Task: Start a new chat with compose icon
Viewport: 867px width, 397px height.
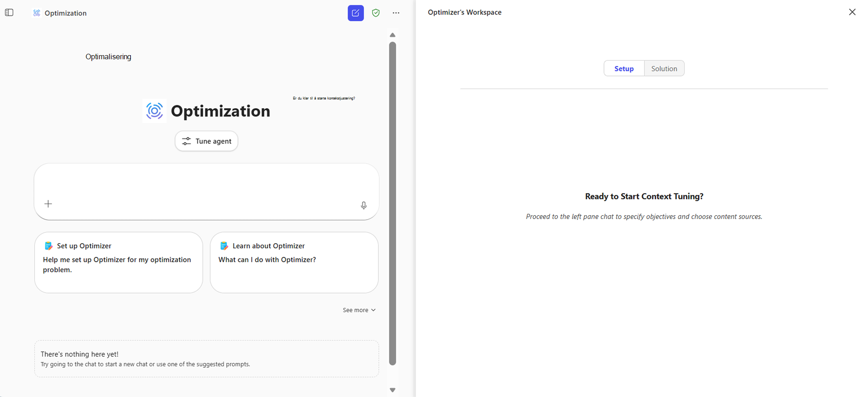Action: pos(356,13)
